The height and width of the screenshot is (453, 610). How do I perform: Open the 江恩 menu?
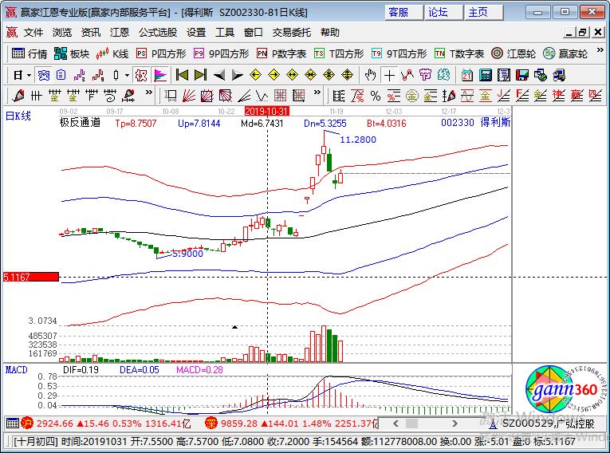(x=120, y=33)
